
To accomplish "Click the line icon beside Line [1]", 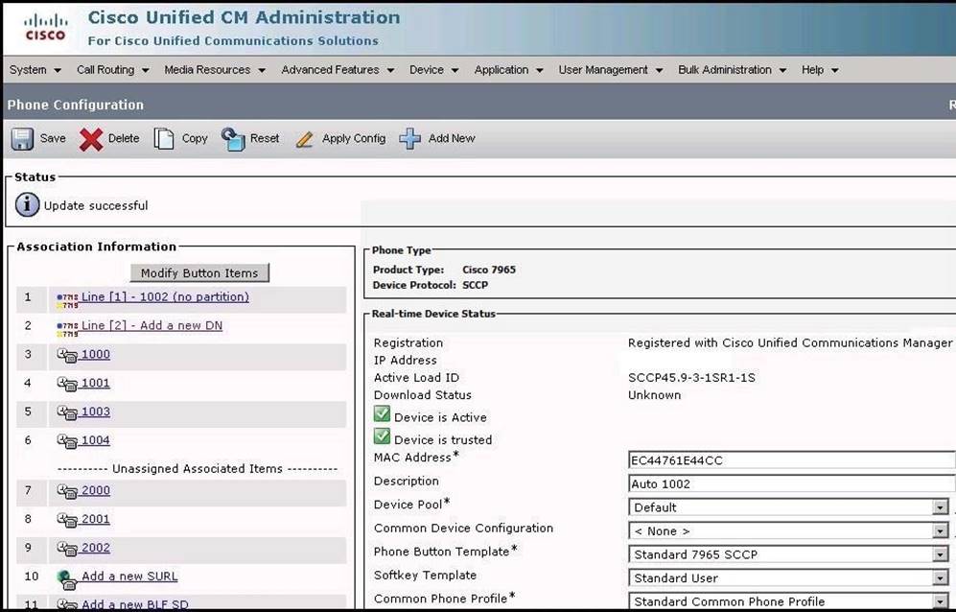I will 67,297.
